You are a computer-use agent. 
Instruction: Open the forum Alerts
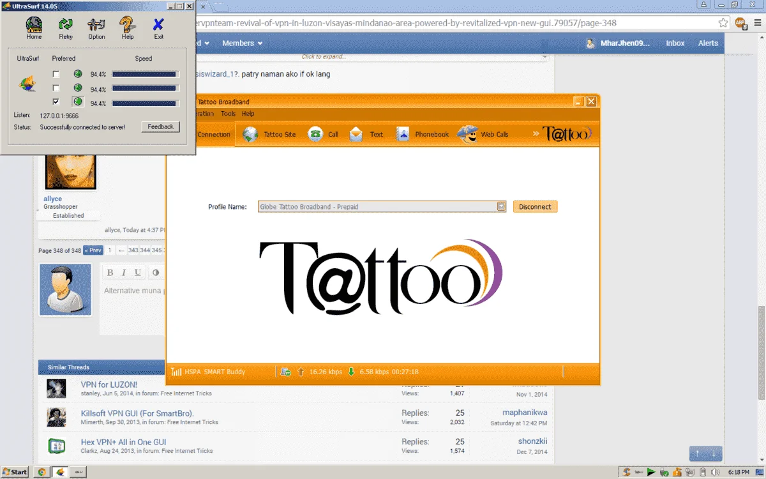[708, 43]
